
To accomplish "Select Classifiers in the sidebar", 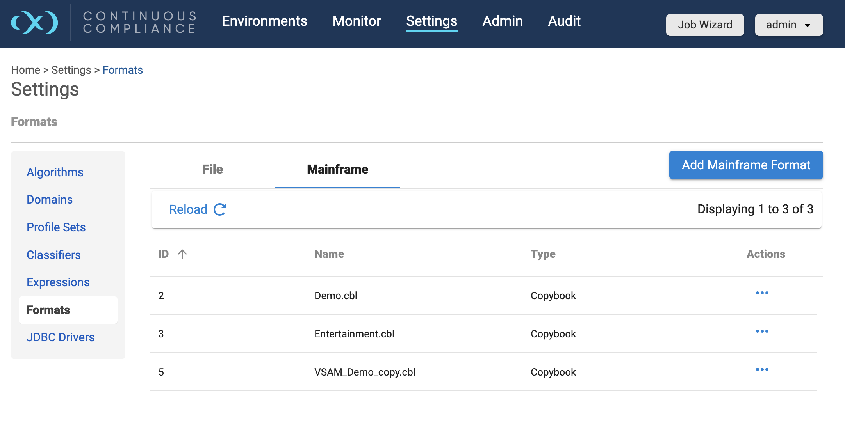I will coord(53,255).
